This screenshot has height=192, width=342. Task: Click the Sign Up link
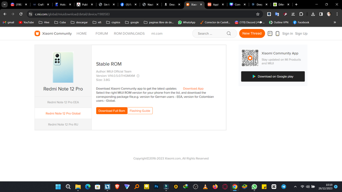(301, 33)
